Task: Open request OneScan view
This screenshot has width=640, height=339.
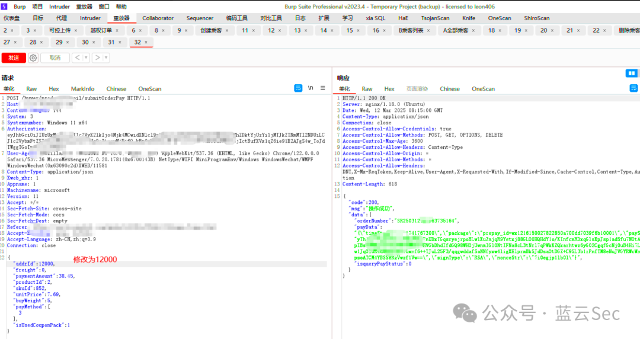Action: click(150, 89)
